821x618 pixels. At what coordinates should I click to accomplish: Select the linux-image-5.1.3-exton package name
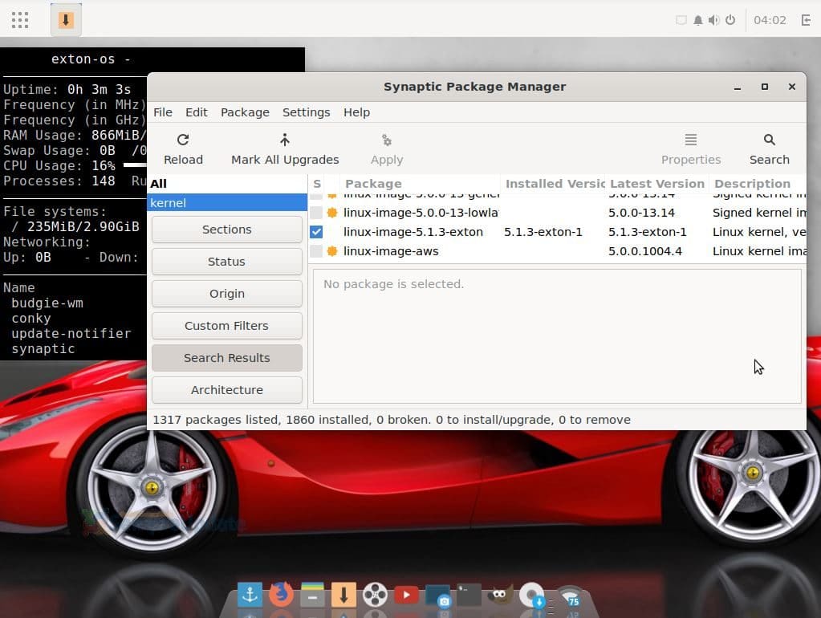coord(413,232)
